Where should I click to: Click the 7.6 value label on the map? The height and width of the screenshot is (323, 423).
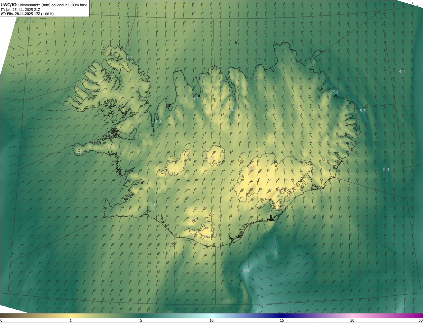pyautogui.click(x=246, y=270)
